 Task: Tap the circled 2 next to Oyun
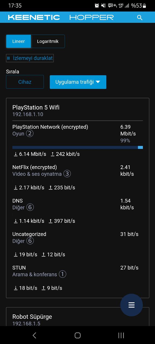30,134
